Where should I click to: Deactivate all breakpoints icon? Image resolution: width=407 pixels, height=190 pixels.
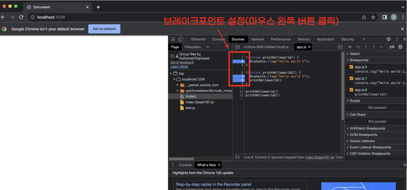pyautogui.click(x=392, y=47)
